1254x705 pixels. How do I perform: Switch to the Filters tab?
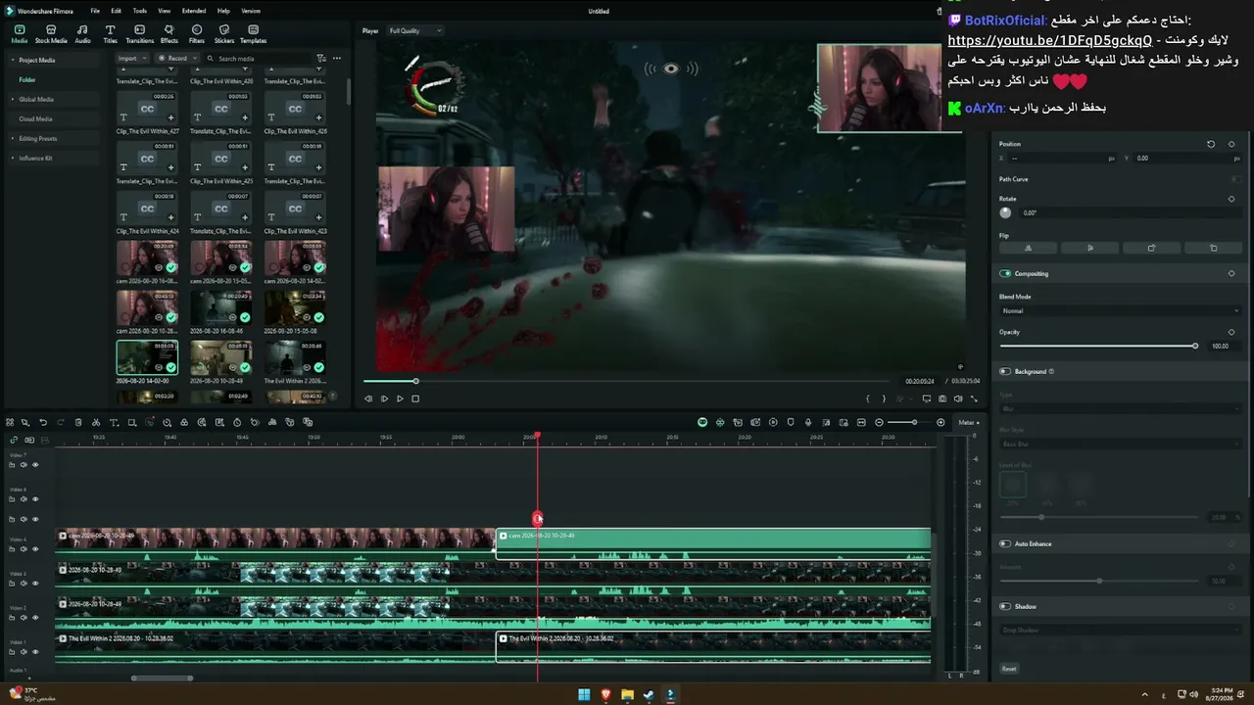click(197, 34)
